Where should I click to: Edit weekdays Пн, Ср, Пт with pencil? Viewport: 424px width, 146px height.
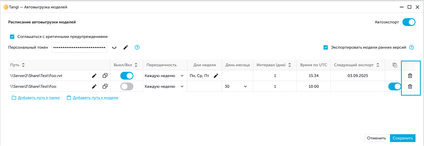[x=216, y=76]
